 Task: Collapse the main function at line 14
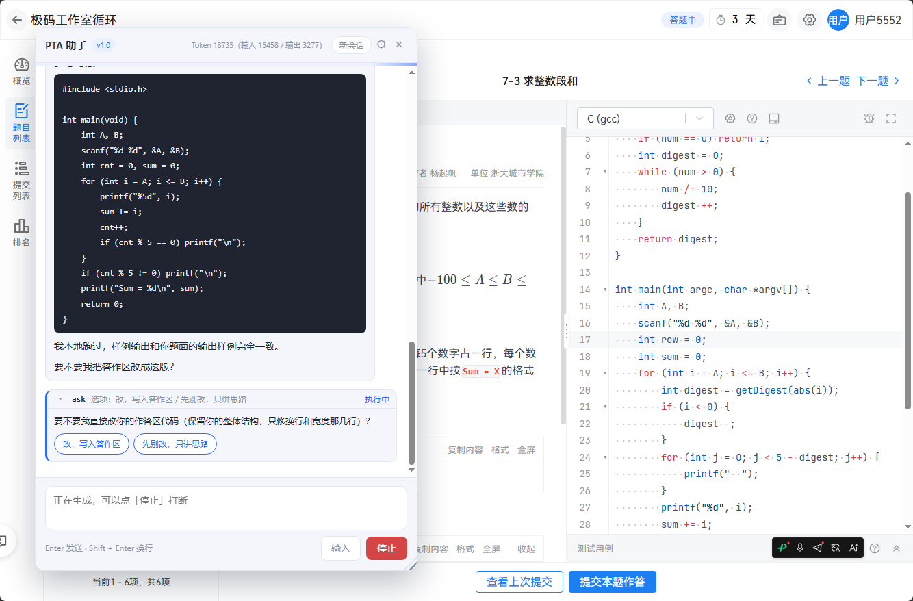tap(605, 290)
